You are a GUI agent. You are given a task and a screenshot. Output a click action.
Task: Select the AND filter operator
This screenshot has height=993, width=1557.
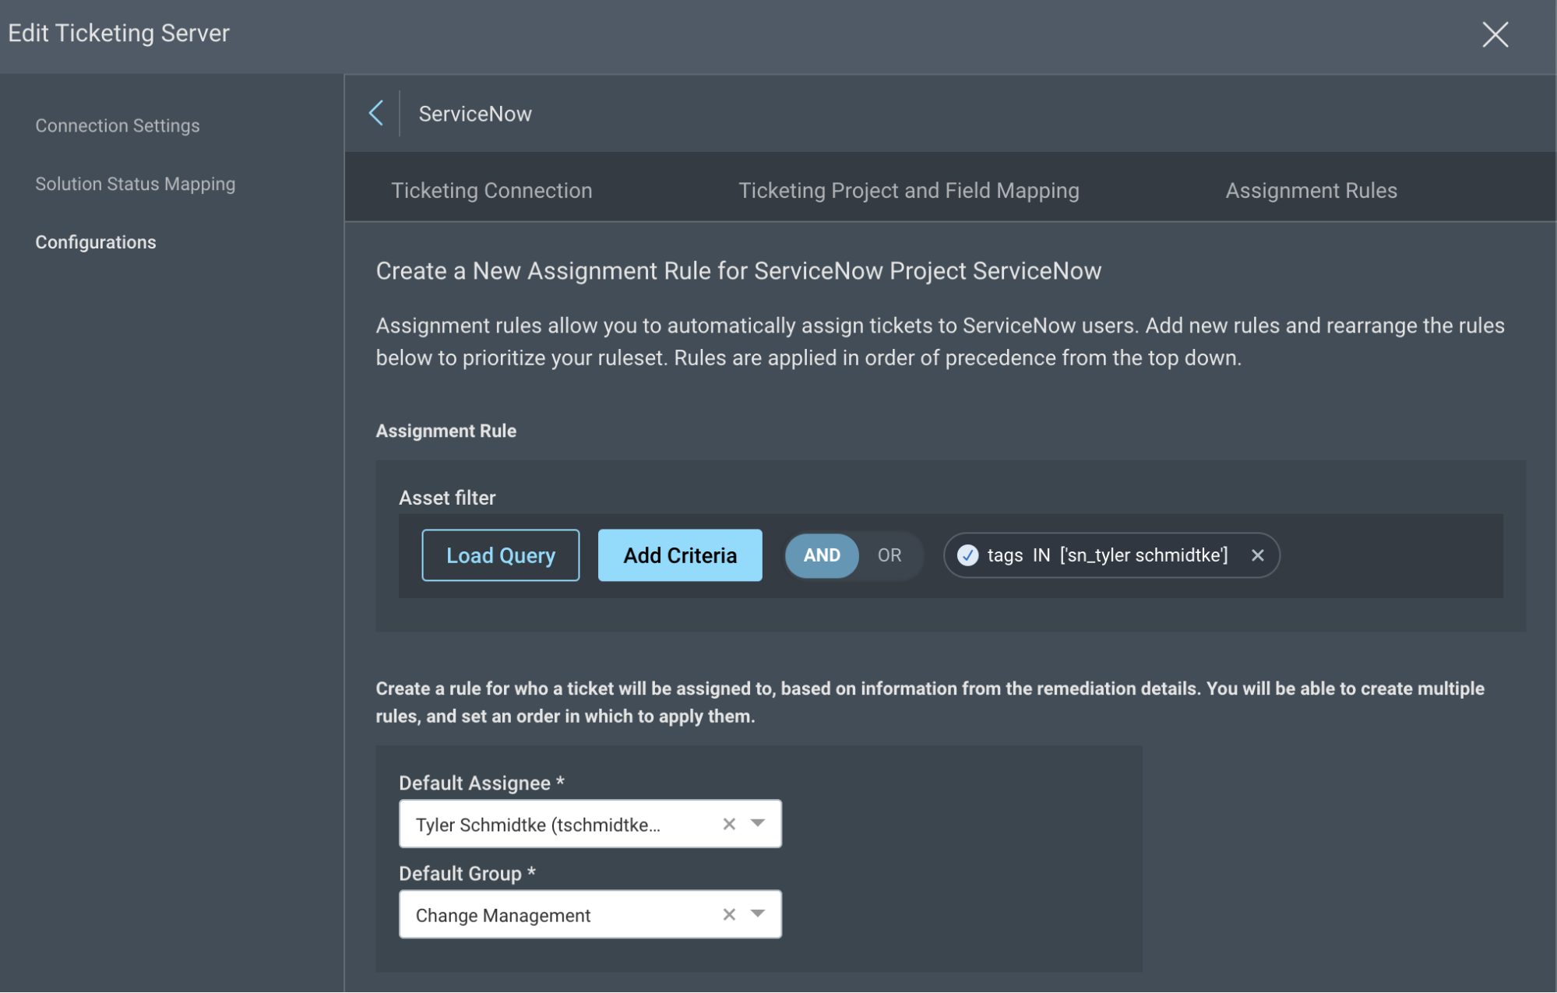tap(821, 555)
